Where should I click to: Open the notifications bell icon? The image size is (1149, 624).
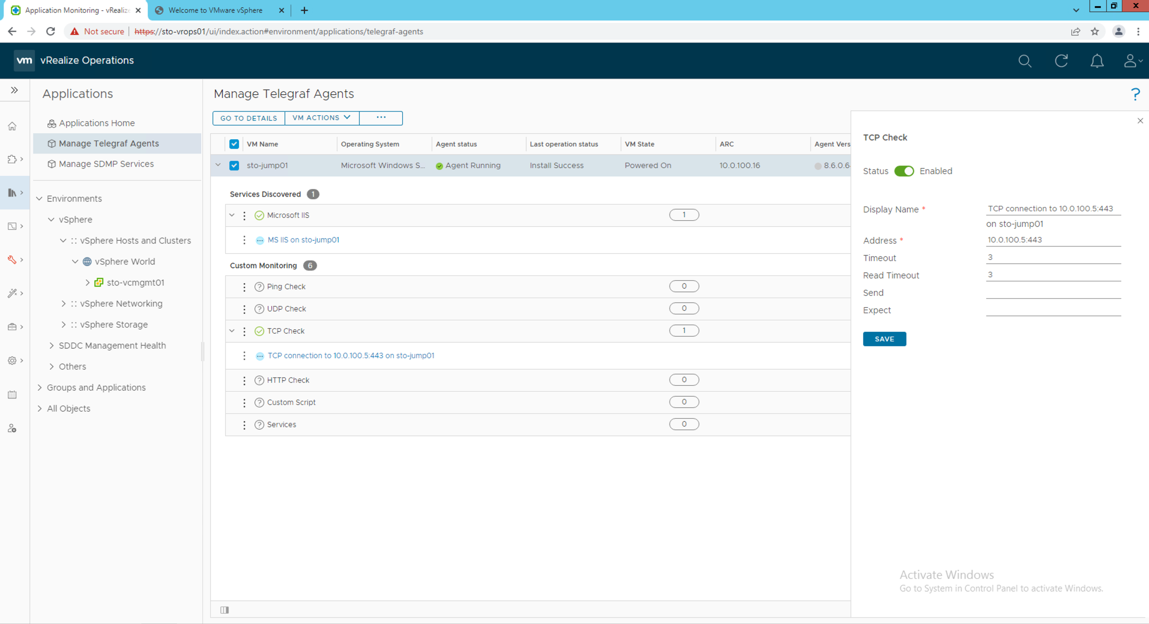1097,61
